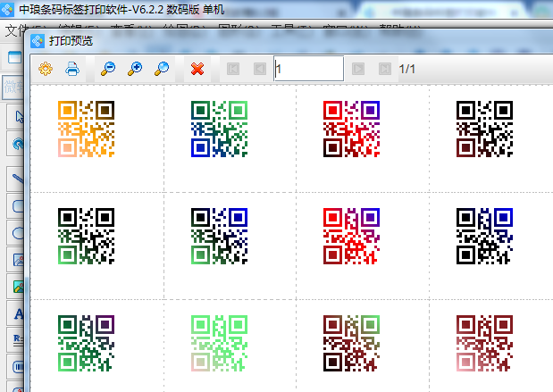The height and width of the screenshot is (392, 553).
Task: Go to the last page button
Action: pos(383,69)
